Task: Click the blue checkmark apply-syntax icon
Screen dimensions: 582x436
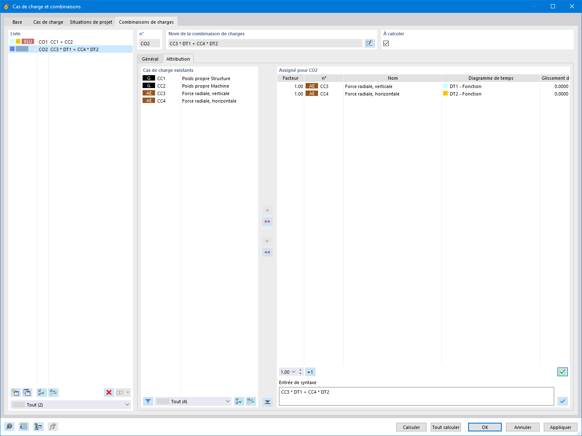Action: point(562,401)
